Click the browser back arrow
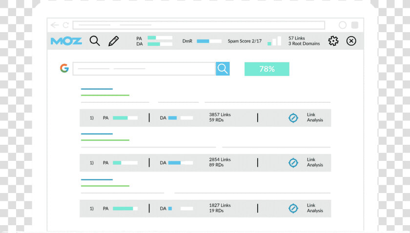The width and height of the screenshot is (410, 233). point(55,25)
